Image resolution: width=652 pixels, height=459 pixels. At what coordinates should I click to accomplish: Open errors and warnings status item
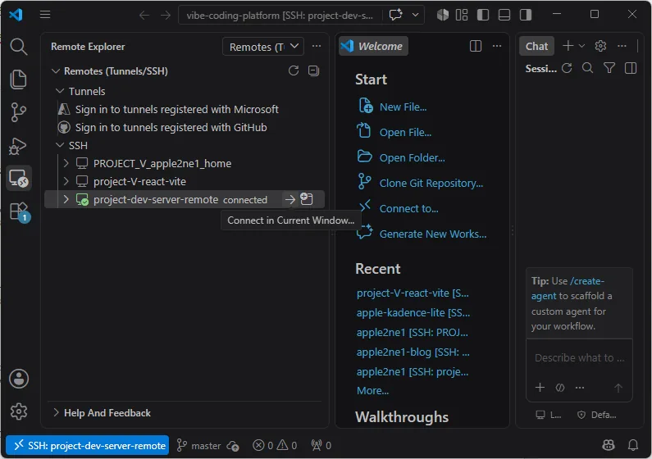[x=275, y=445]
